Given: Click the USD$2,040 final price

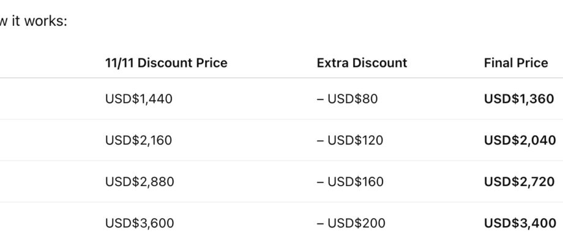Looking at the screenshot, I should tap(520, 140).
